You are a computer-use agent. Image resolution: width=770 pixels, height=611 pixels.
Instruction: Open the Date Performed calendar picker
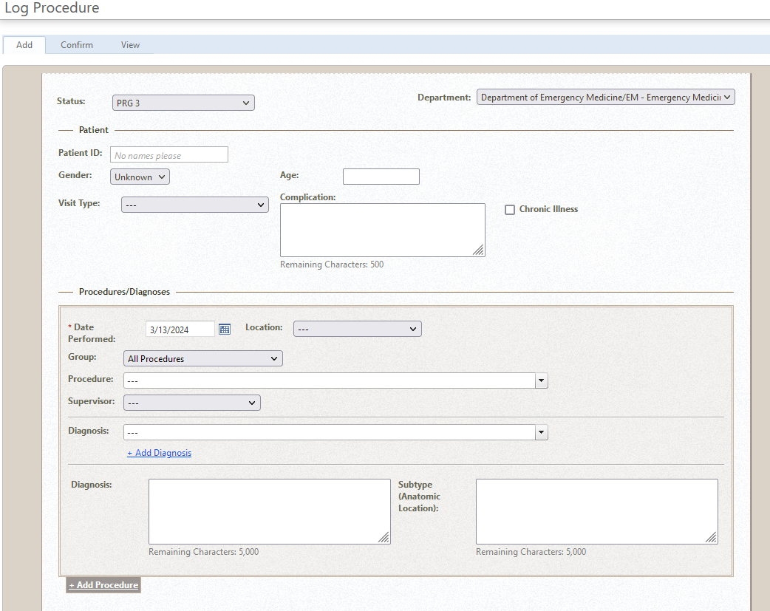click(225, 329)
